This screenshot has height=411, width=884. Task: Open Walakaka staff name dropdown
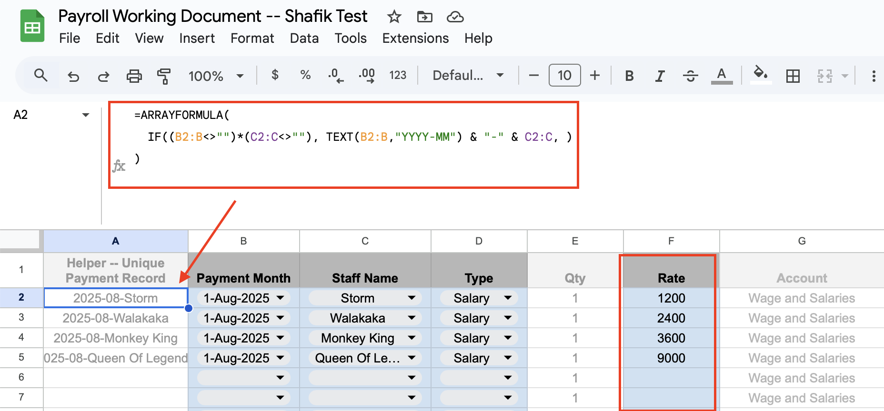point(412,318)
